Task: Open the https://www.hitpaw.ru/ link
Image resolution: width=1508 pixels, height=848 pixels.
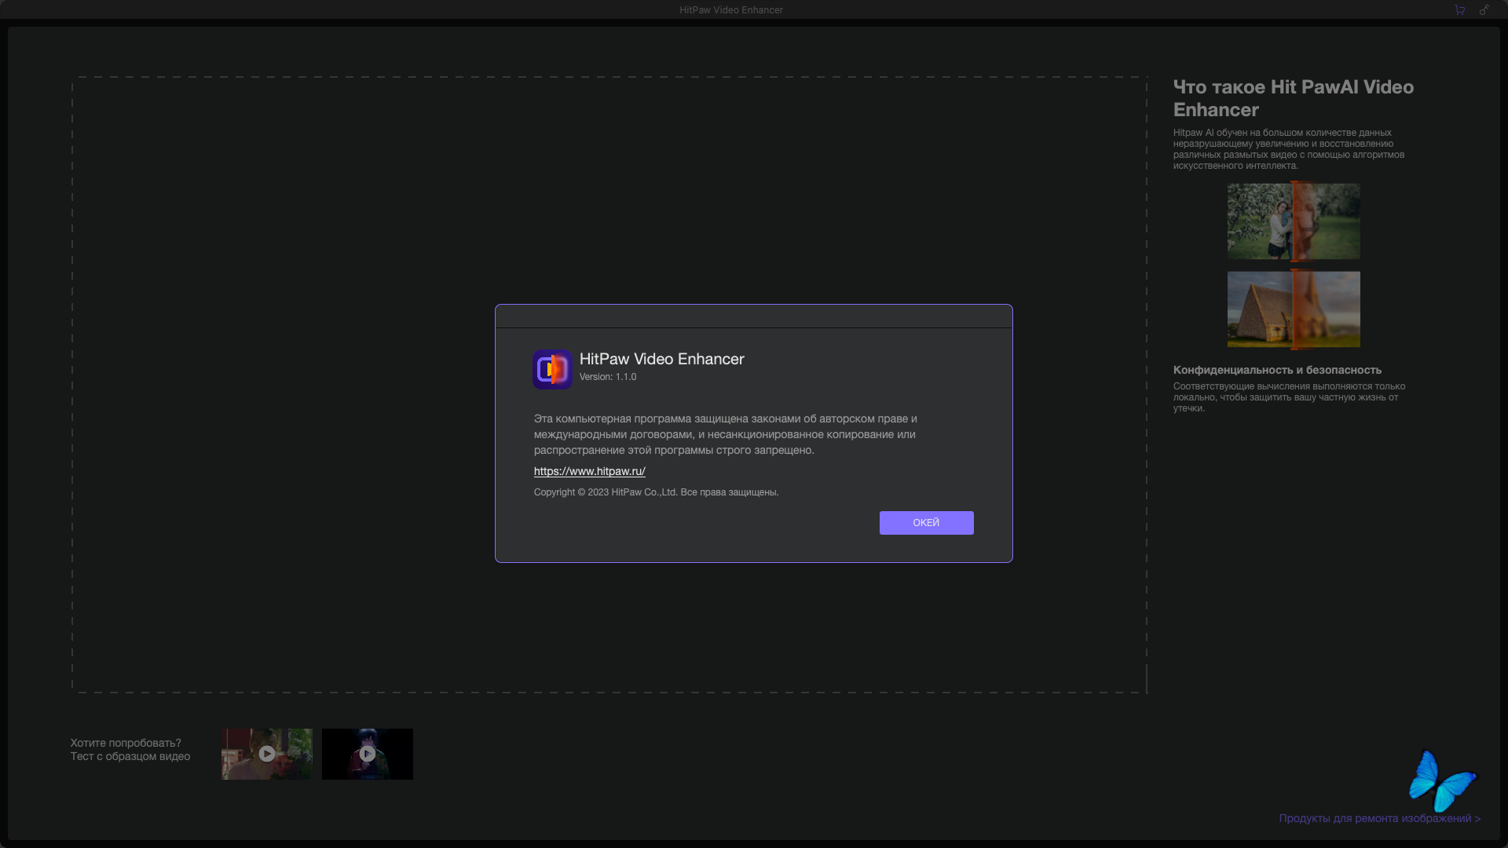Action: 590,471
